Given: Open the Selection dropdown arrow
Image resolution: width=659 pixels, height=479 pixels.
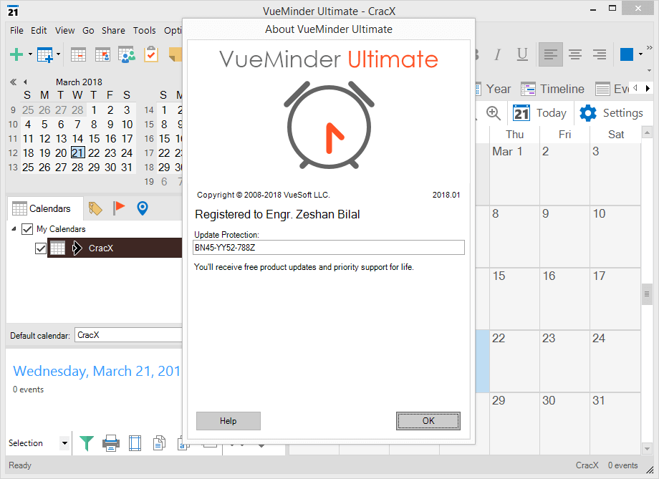Looking at the screenshot, I should (x=64, y=443).
